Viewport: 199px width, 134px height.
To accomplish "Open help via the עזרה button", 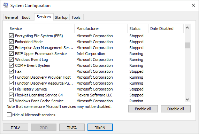I will [x=15, y=127].
